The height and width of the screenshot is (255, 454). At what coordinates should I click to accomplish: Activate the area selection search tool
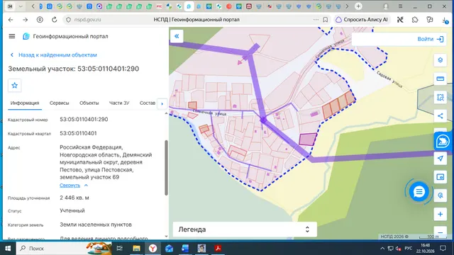point(440,98)
